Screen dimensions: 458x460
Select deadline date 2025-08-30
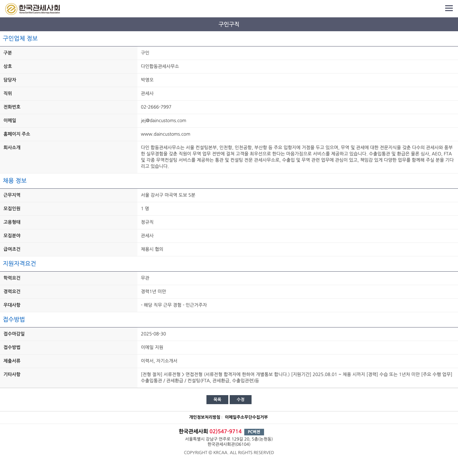pyautogui.click(x=153, y=334)
